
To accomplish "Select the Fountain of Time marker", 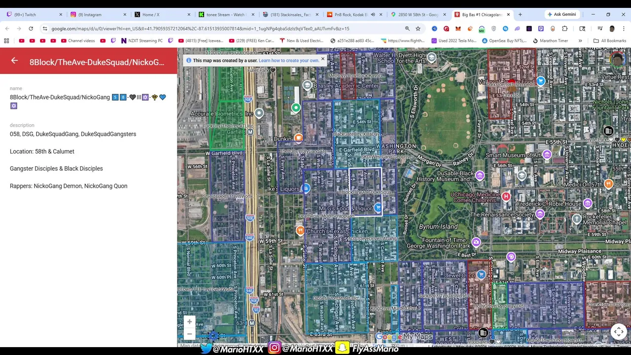I will [476, 242].
